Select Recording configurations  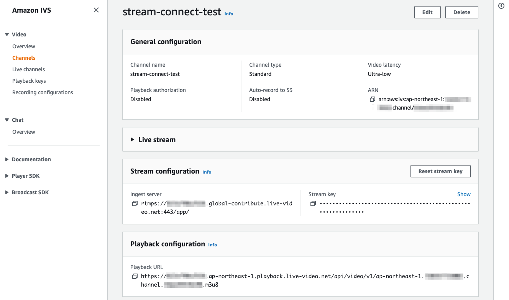pos(43,92)
